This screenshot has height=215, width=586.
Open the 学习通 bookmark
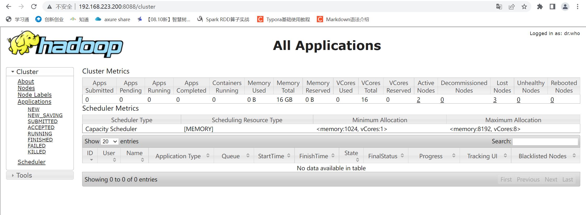18,19
